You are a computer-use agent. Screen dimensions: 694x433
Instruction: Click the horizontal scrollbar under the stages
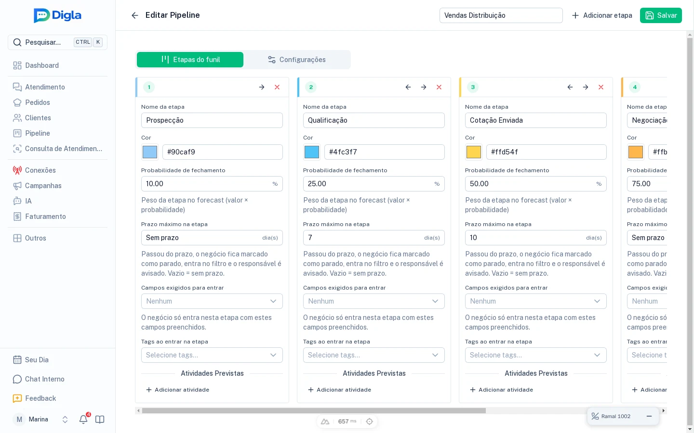coord(314,411)
